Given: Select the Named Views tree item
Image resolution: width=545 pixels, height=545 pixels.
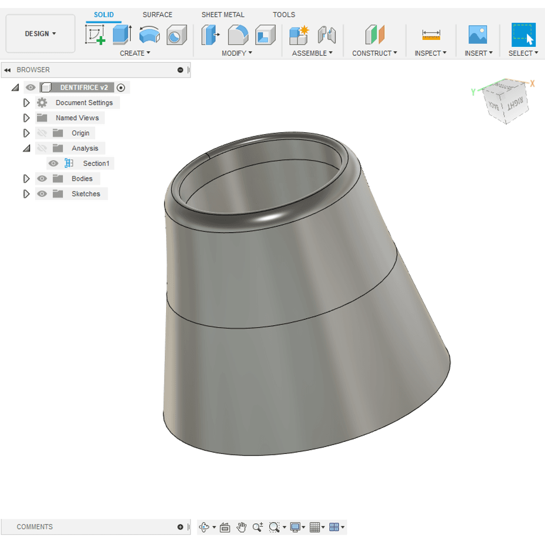Looking at the screenshot, I should pos(77,118).
